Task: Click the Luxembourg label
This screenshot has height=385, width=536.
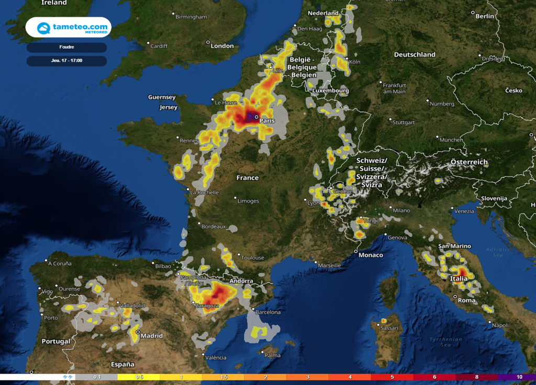Action: click(330, 90)
